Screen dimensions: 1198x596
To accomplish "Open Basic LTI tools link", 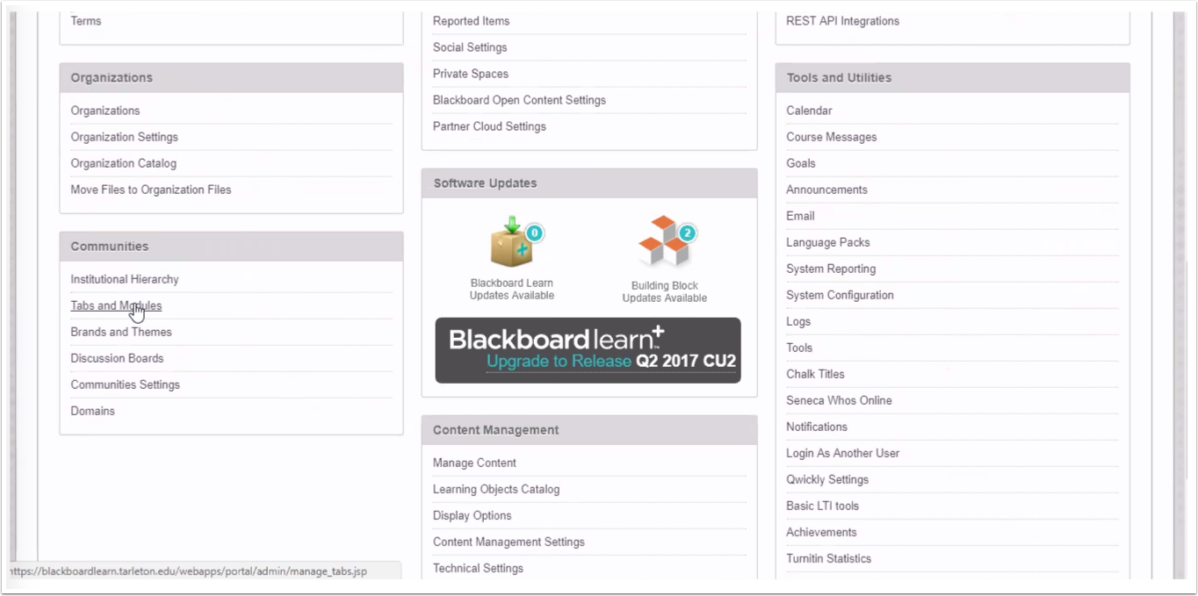I will pyautogui.click(x=822, y=506).
